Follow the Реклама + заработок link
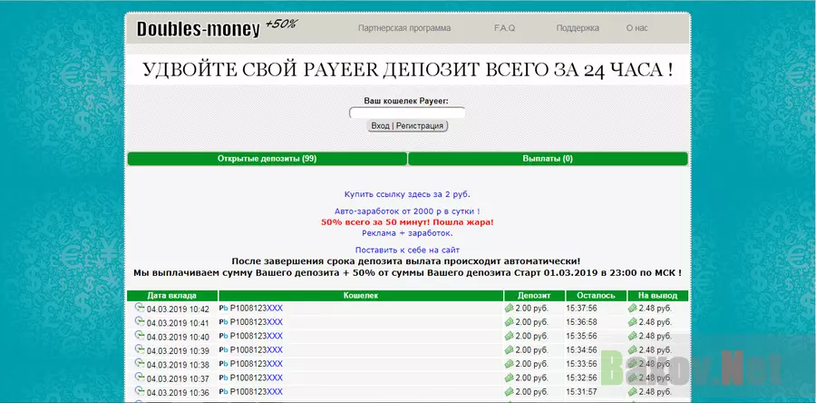The width and height of the screenshot is (816, 403). [x=407, y=232]
